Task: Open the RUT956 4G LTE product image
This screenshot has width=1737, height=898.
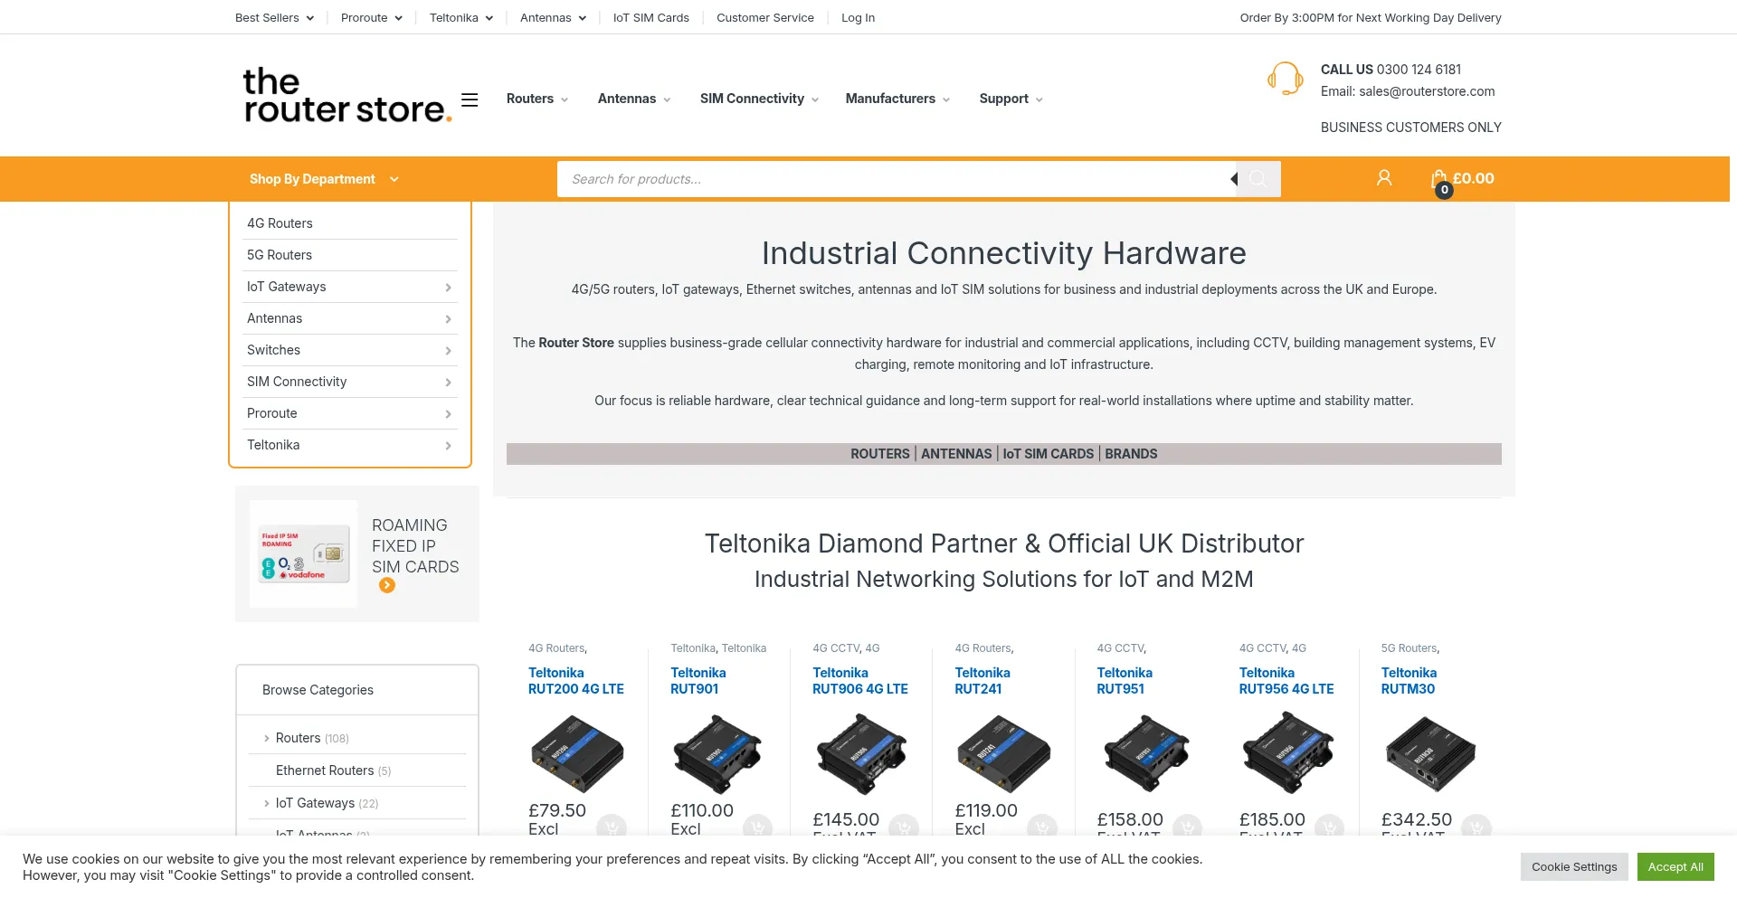Action: coord(1287,753)
